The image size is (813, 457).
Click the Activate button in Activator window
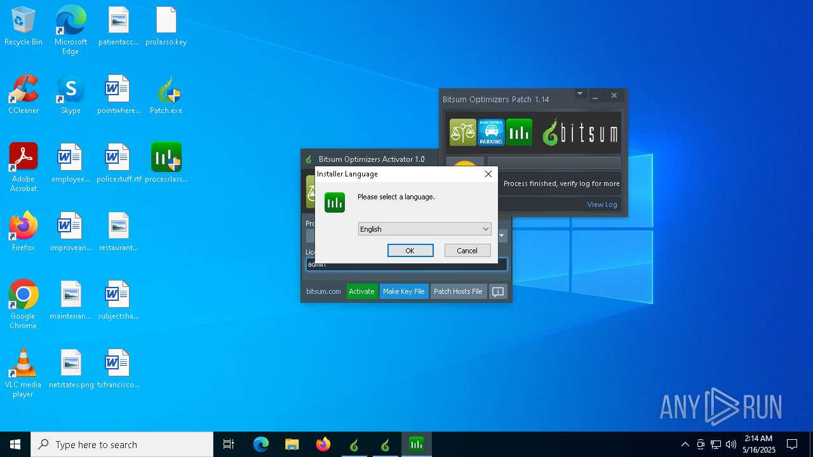coord(361,291)
